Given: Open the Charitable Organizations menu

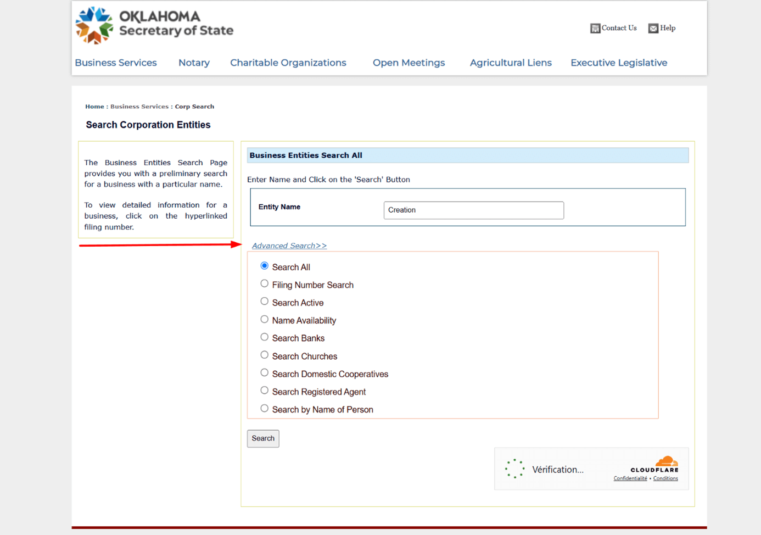Looking at the screenshot, I should click(x=288, y=63).
